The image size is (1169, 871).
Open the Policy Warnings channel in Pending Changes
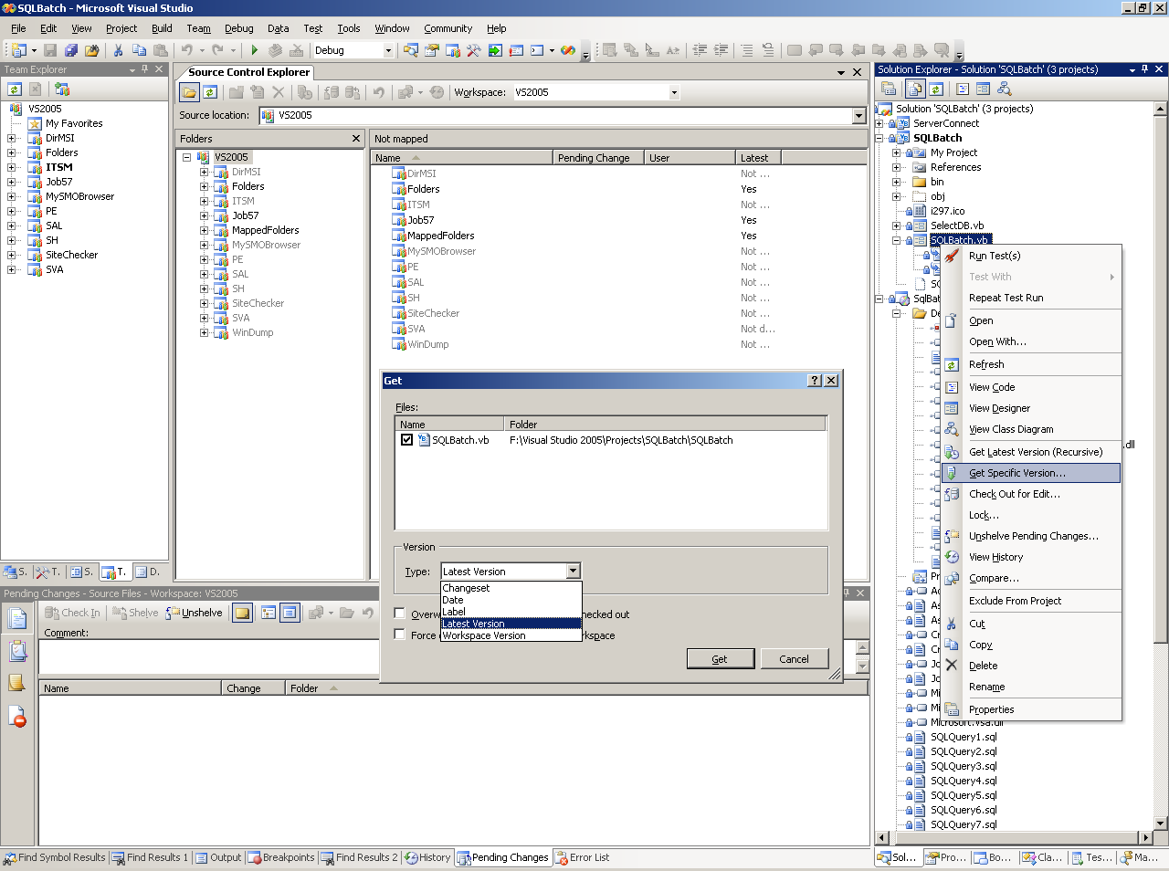click(x=17, y=718)
